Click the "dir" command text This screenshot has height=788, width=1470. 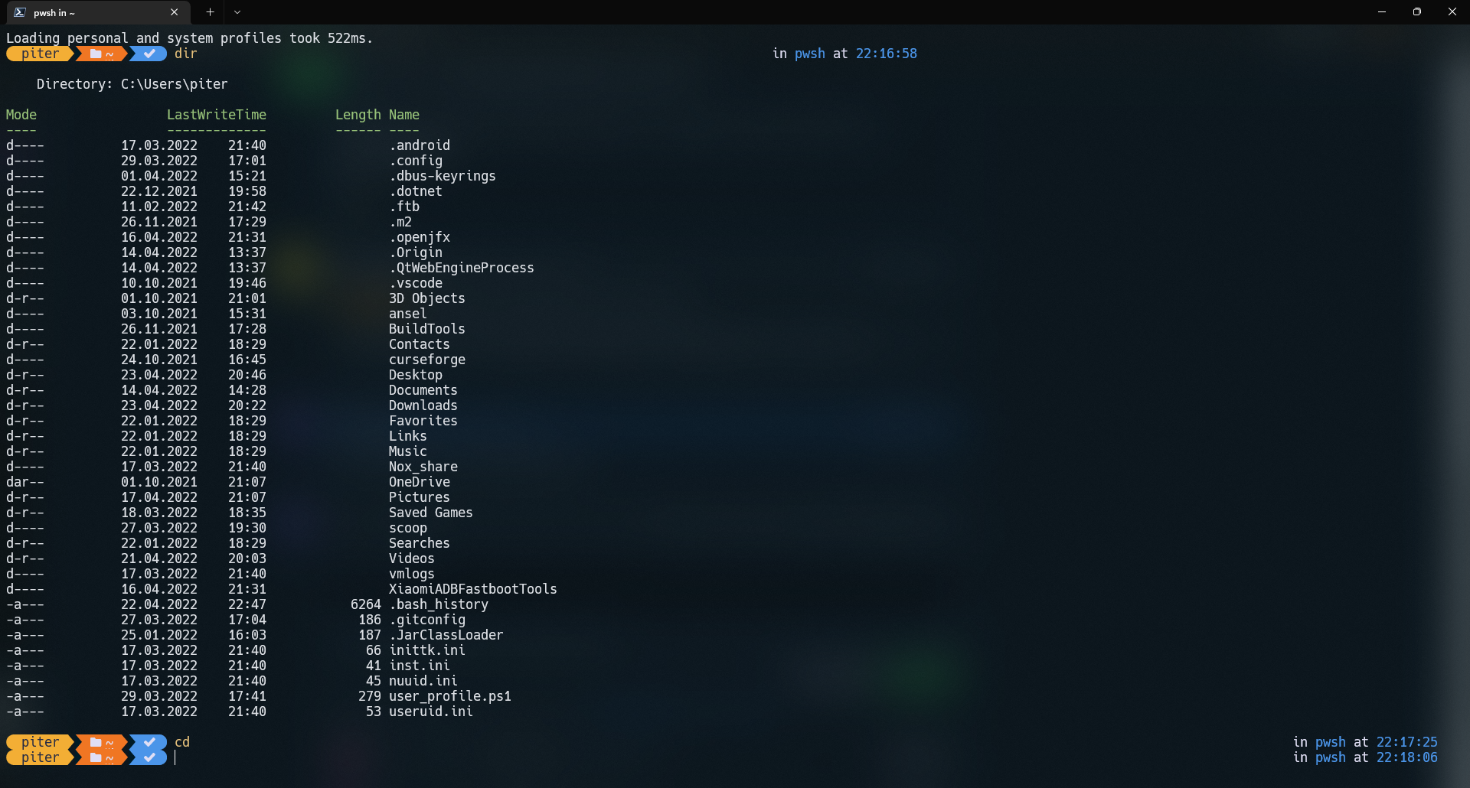point(185,54)
